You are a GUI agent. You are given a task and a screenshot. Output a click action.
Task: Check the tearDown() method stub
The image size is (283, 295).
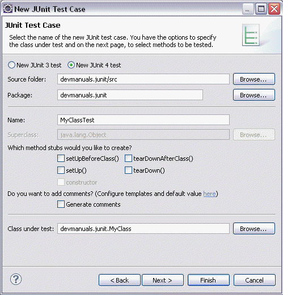(128, 170)
